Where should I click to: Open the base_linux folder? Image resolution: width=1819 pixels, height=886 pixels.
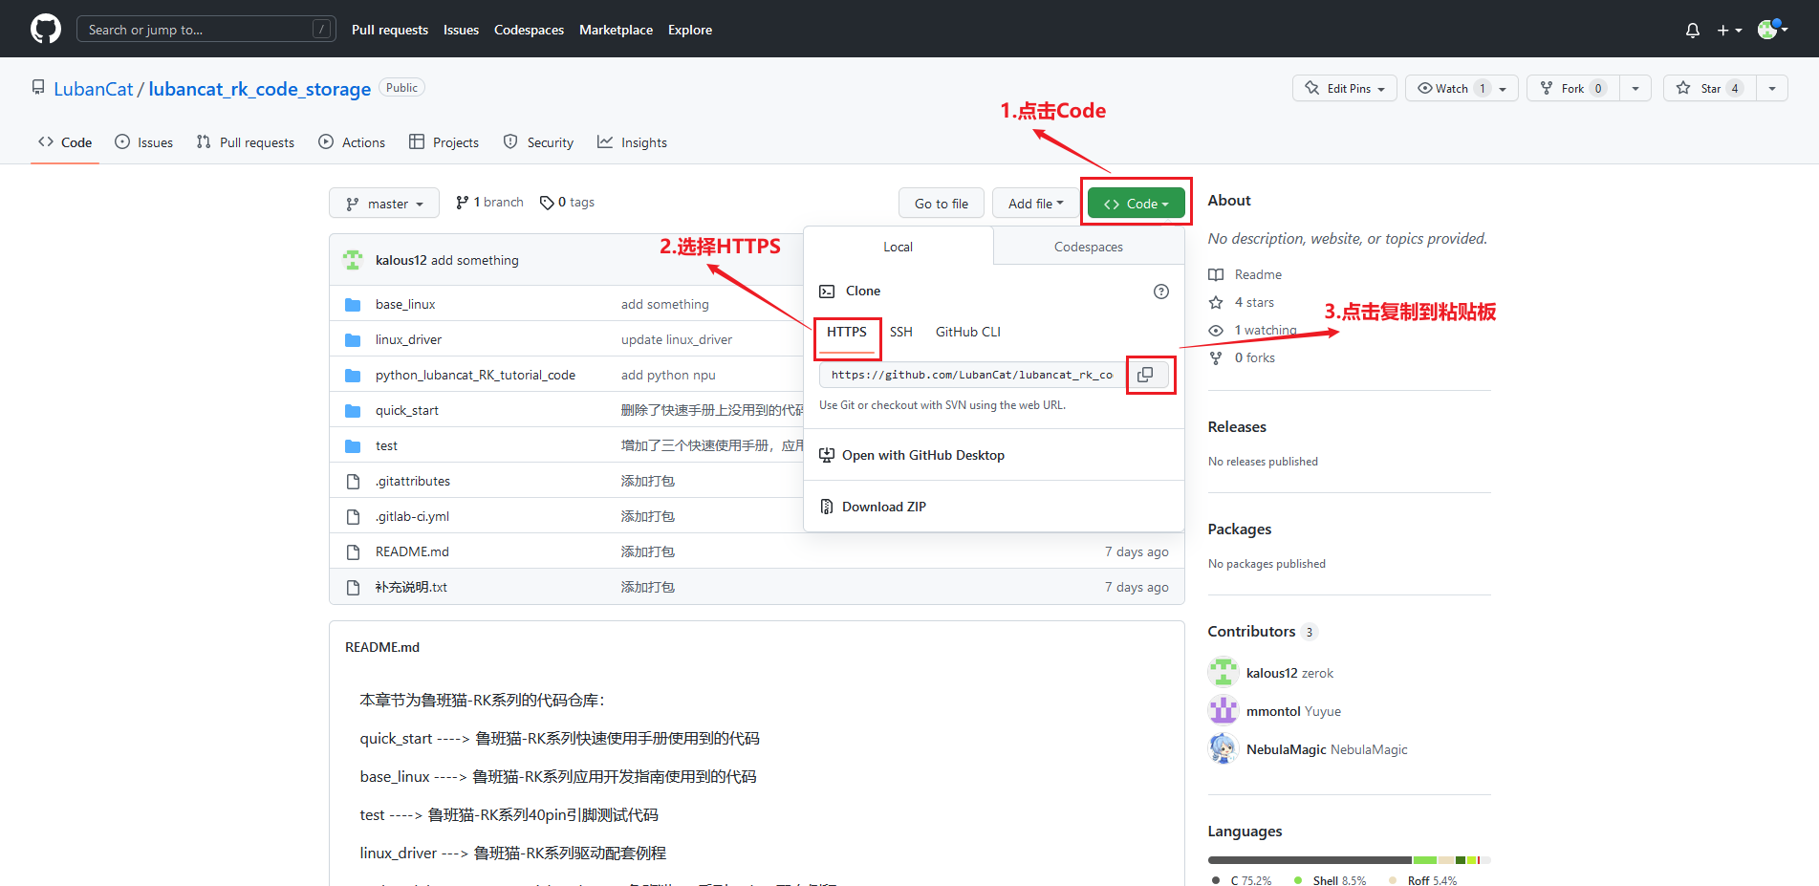[x=405, y=304]
